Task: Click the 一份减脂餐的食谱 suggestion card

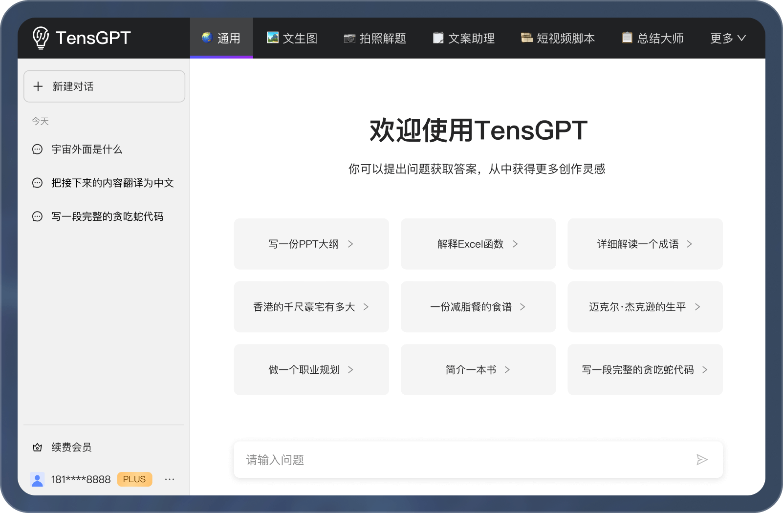Action: 478,307
